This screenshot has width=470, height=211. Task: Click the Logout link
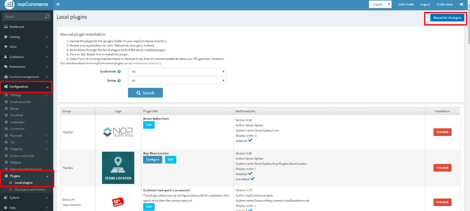coord(425,5)
